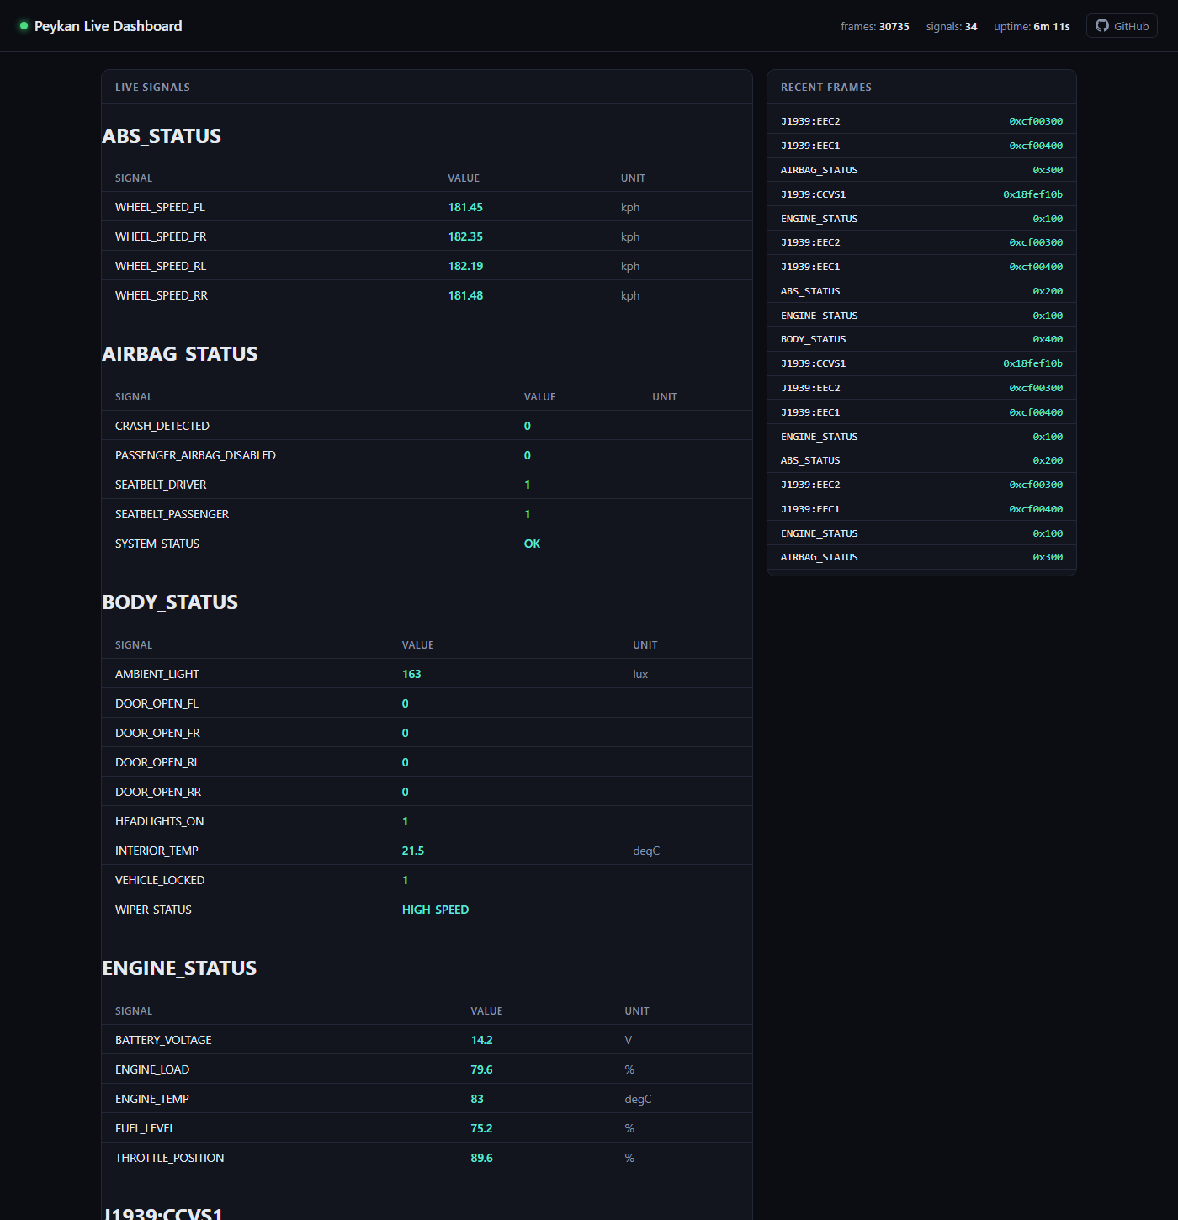
Task: Open the GitHub link button
Action: click(1122, 26)
